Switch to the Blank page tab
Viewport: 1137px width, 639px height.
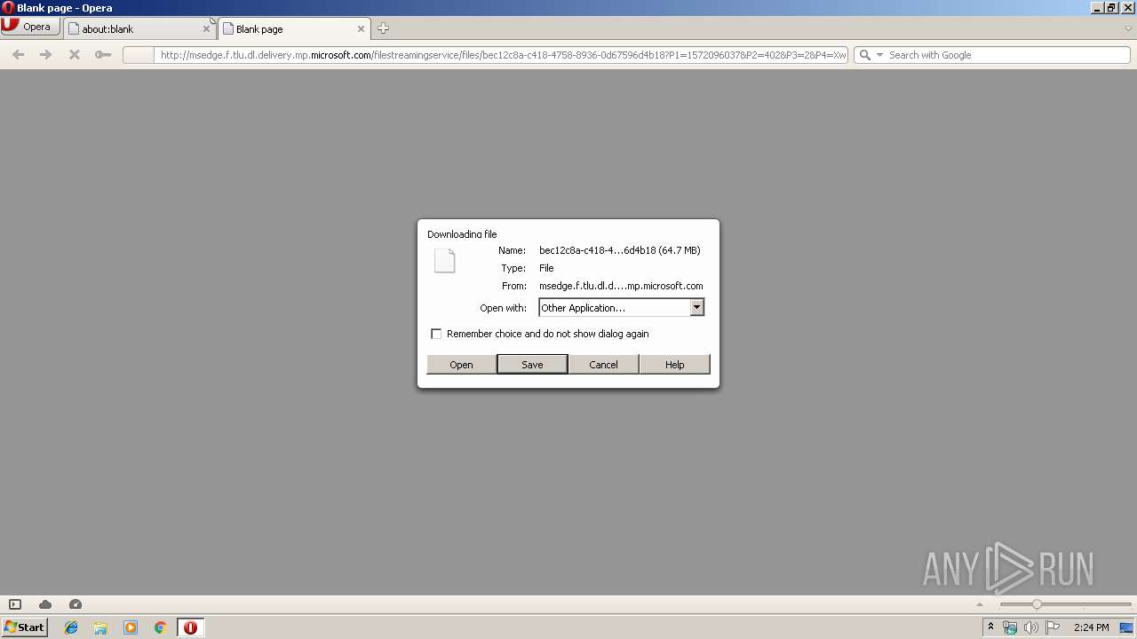(294, 28)
